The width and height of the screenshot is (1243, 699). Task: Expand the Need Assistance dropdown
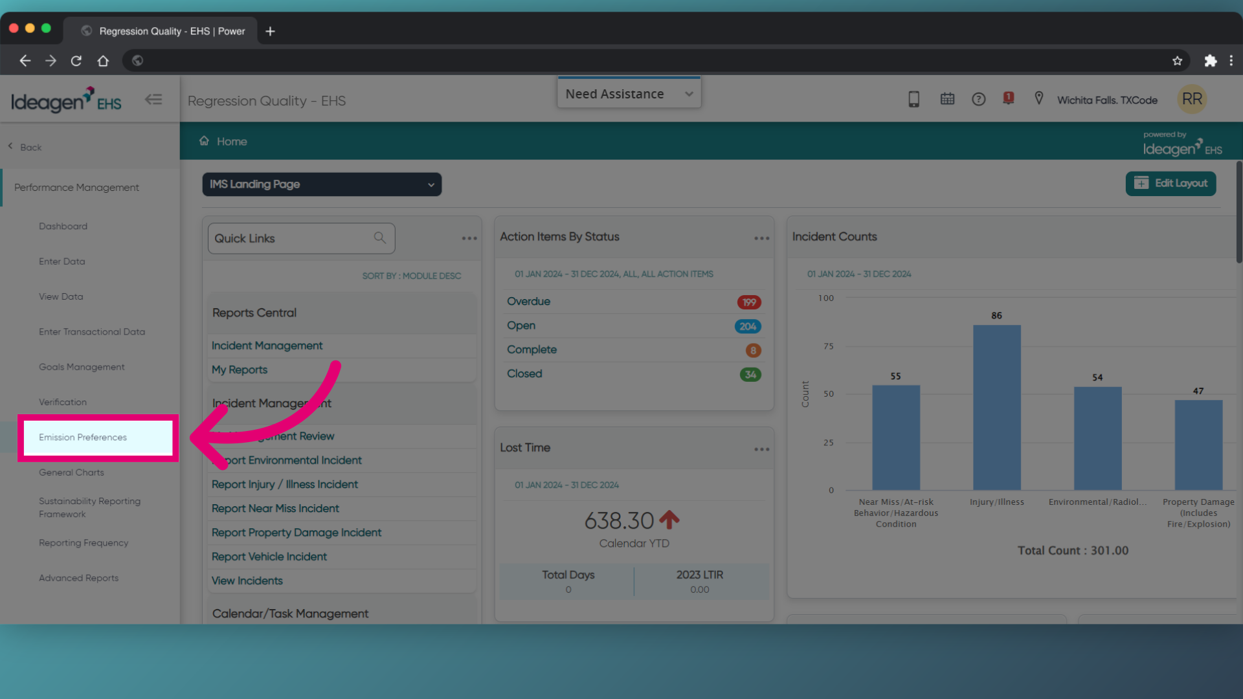(x=629, y=94)
